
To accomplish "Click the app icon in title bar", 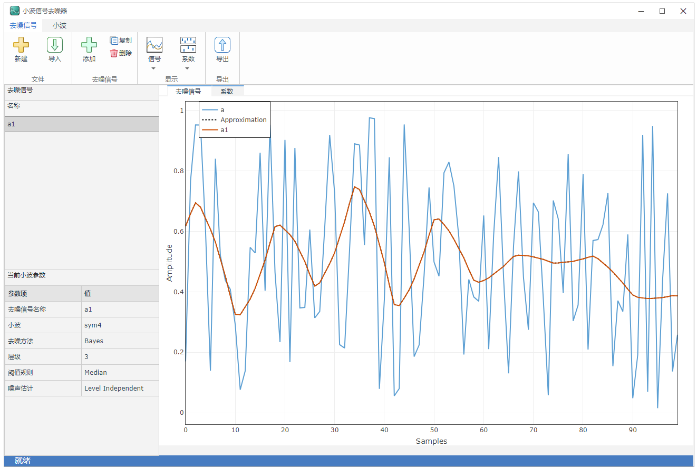I will (15, 11).
